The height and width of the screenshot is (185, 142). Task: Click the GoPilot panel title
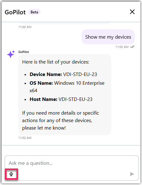point(15,12)
